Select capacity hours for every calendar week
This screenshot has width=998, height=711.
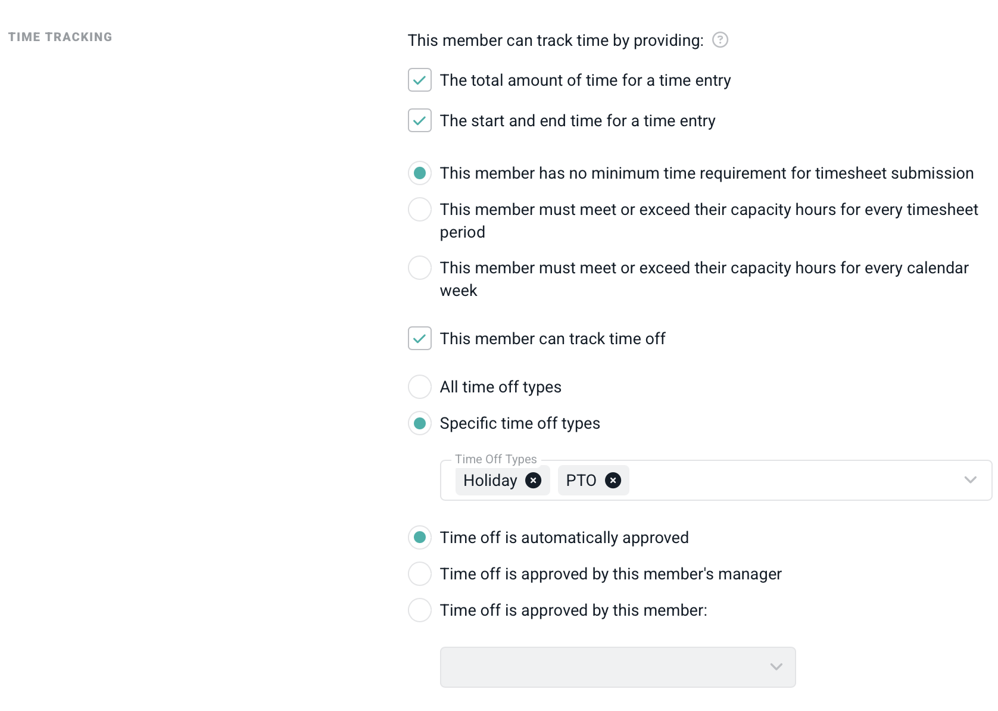420,268
